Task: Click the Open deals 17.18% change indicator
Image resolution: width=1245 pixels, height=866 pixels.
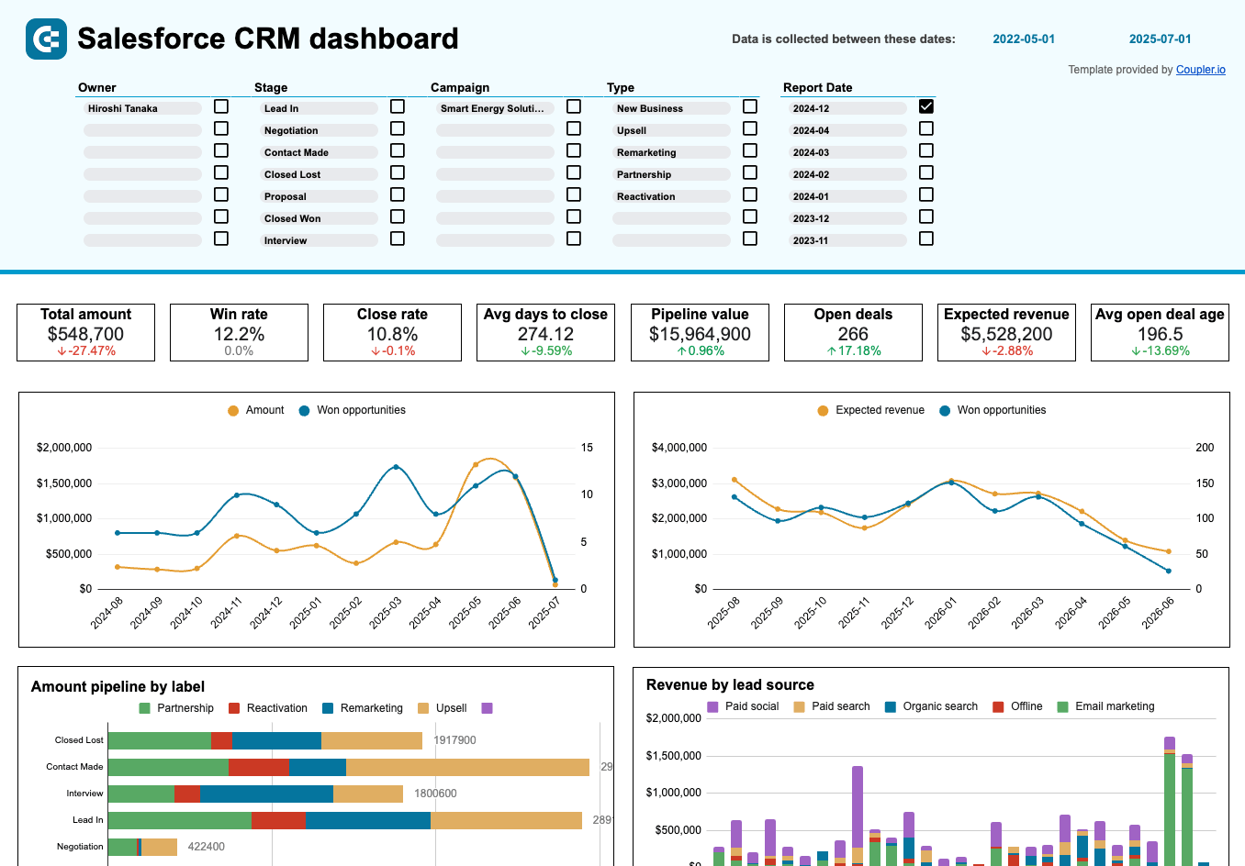Action: [853, 350]
